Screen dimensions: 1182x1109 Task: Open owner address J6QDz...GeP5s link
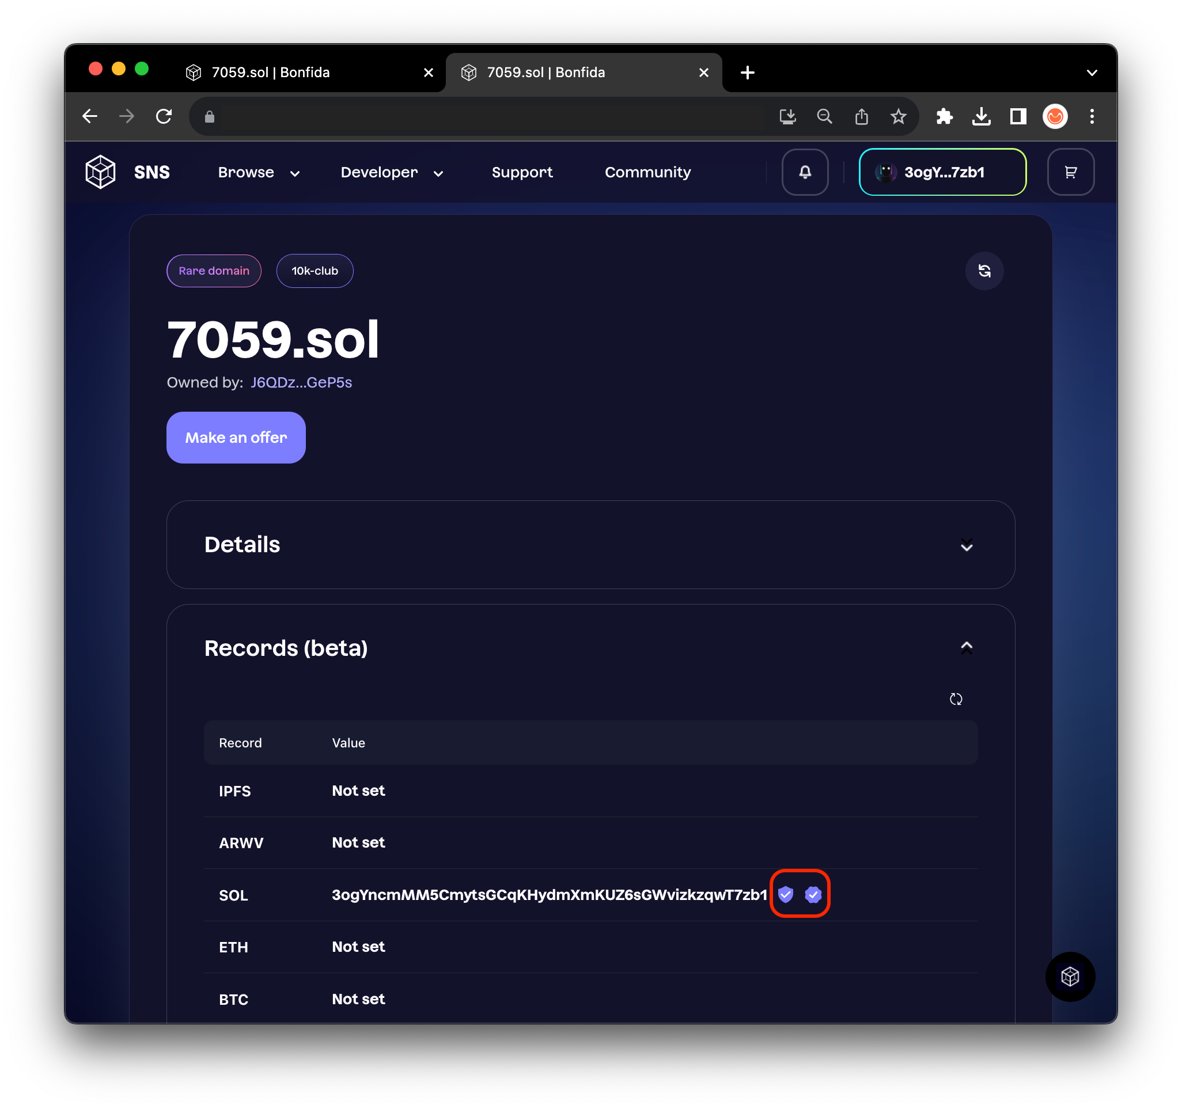coord(301,382)
